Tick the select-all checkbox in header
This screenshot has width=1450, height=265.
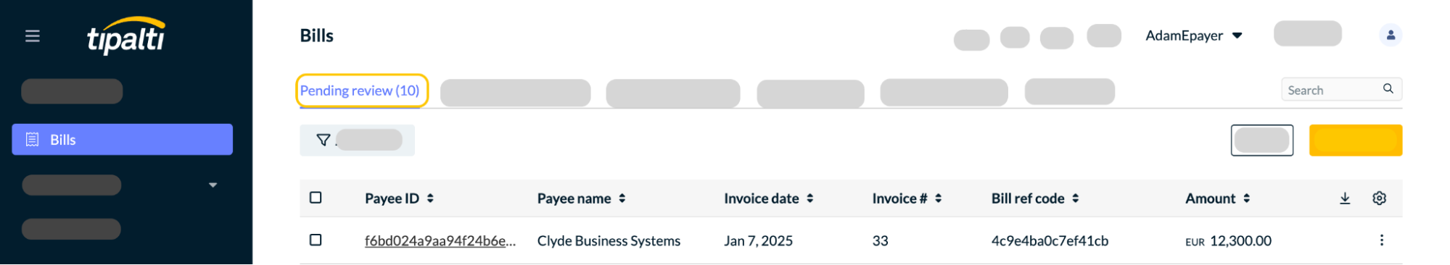tap(316, 198)
